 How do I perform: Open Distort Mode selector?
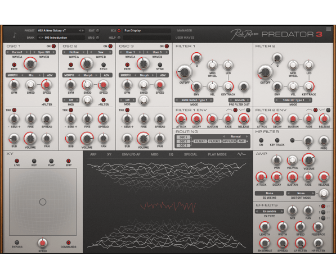[x=301, y=193]
